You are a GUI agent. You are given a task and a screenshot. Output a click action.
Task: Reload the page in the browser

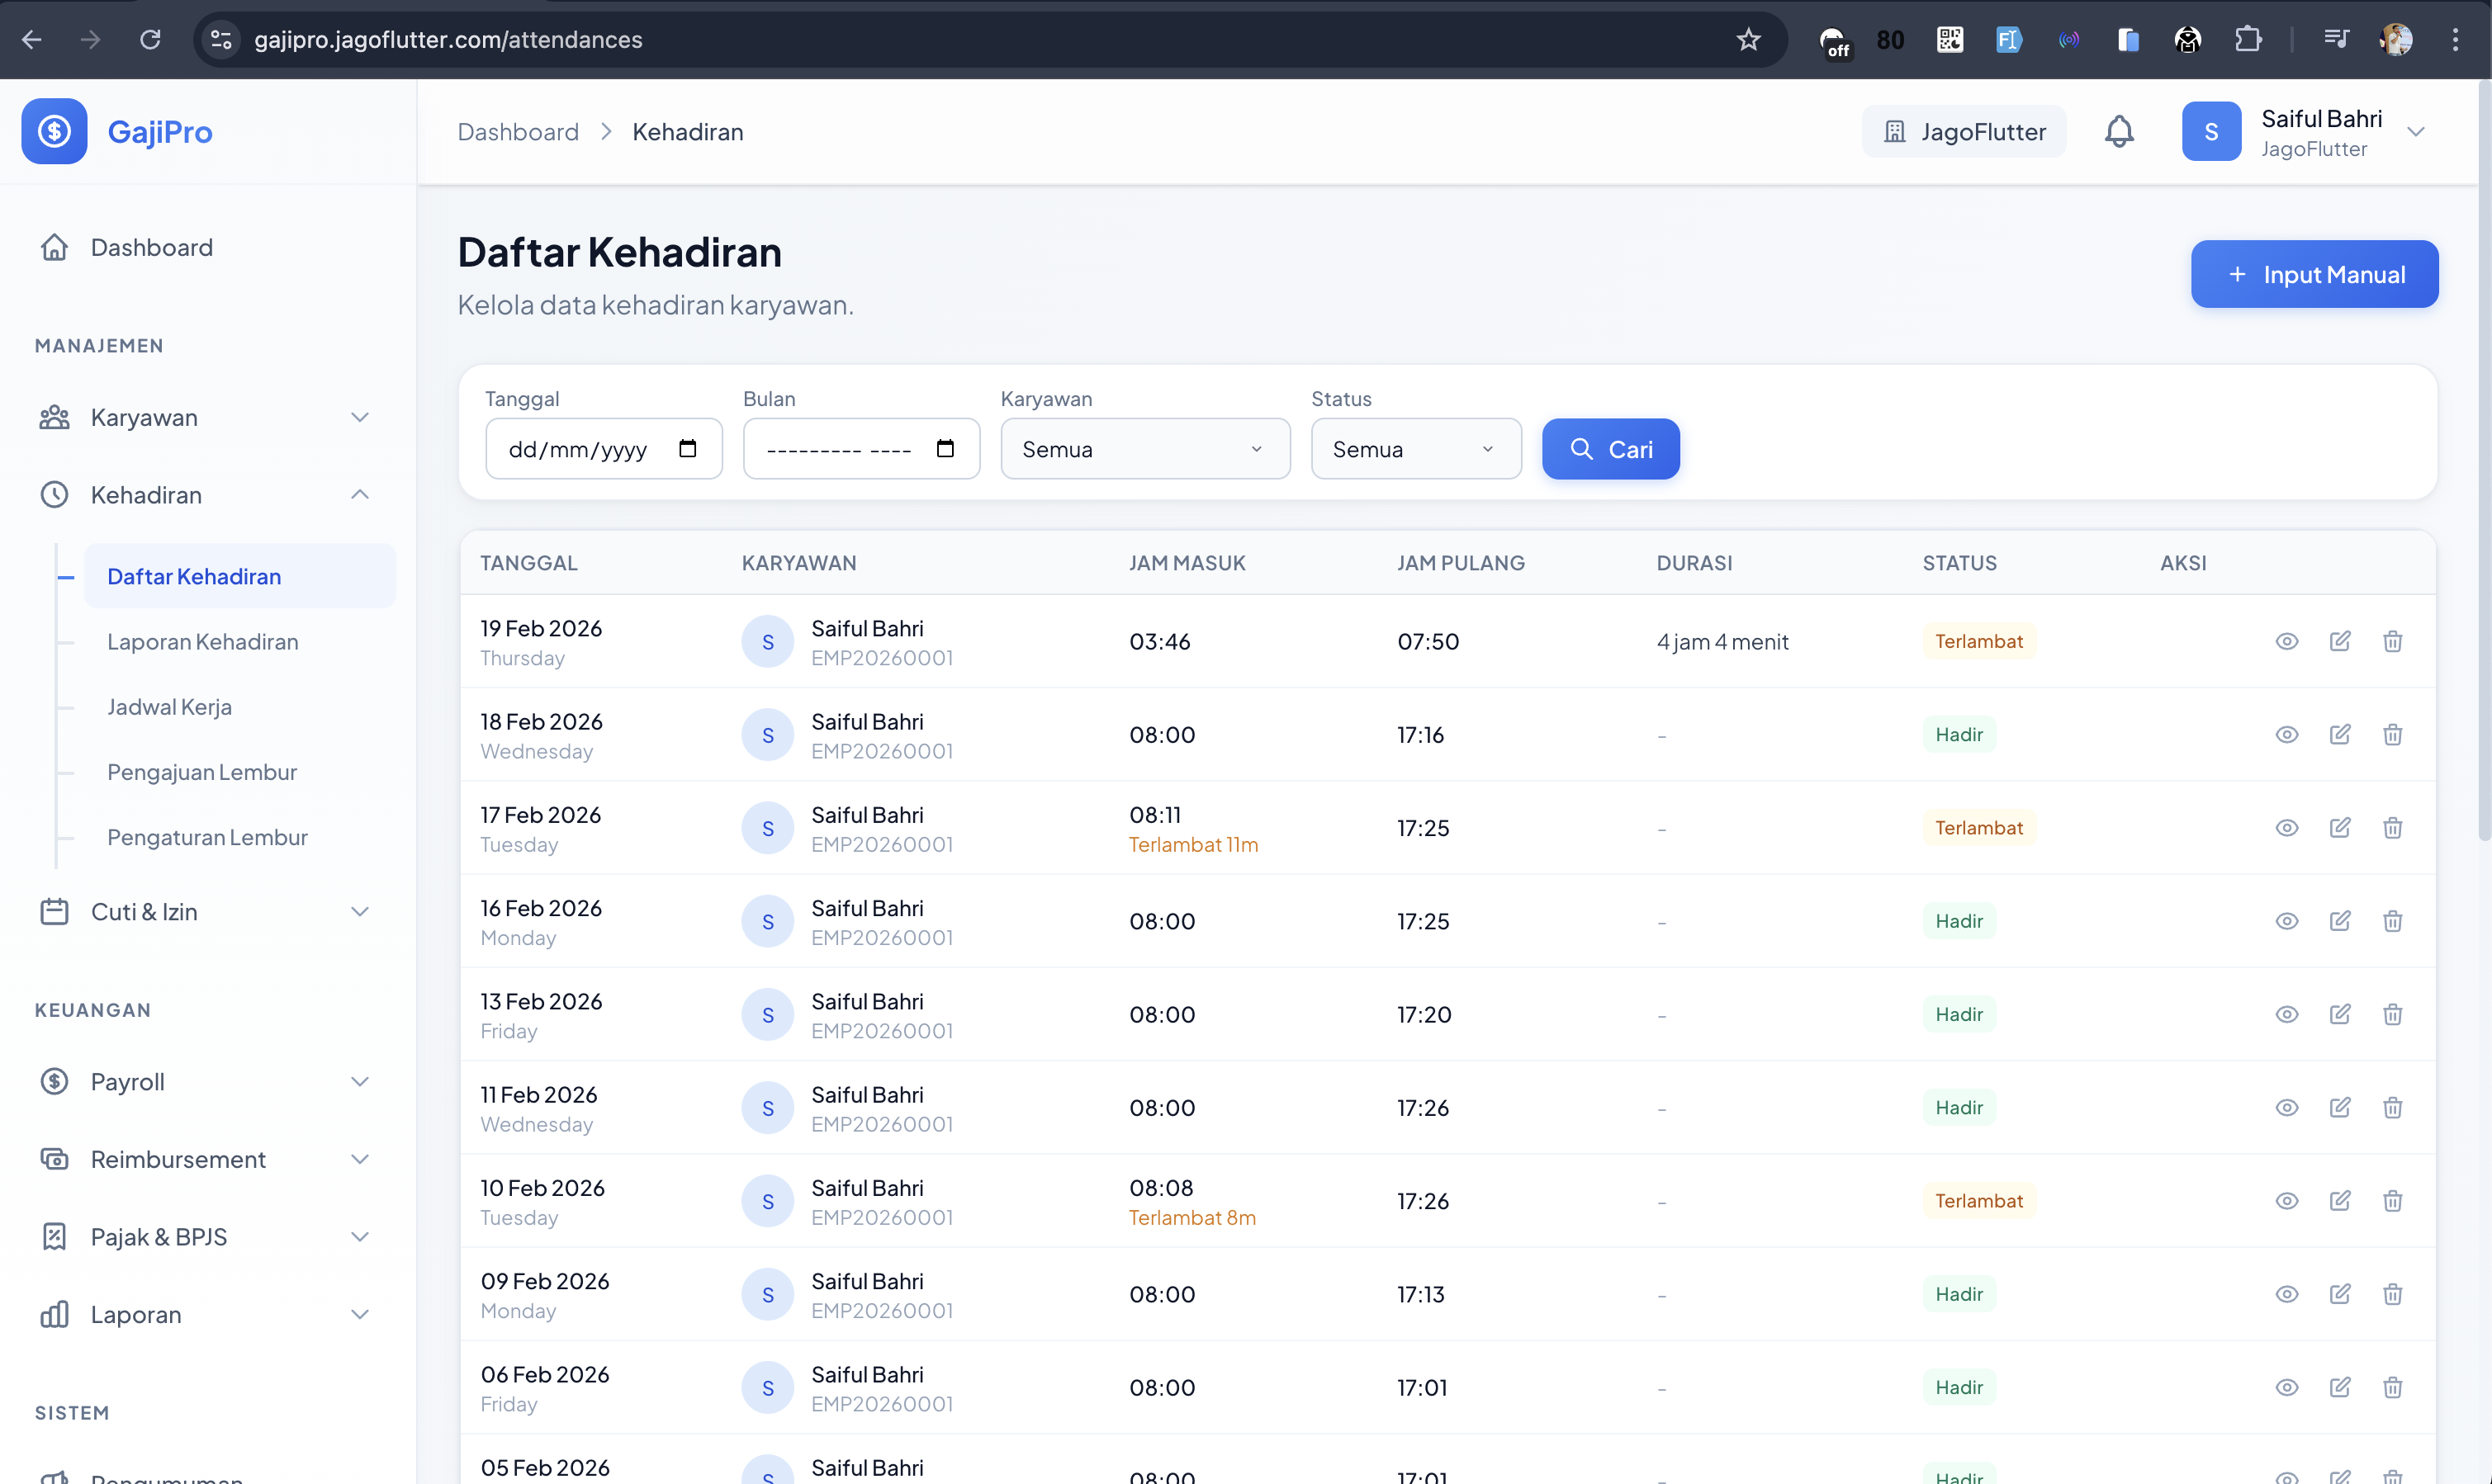(150, 39)
